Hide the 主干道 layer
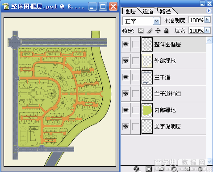This screenshot has height=172, width=213. [125, 77]
